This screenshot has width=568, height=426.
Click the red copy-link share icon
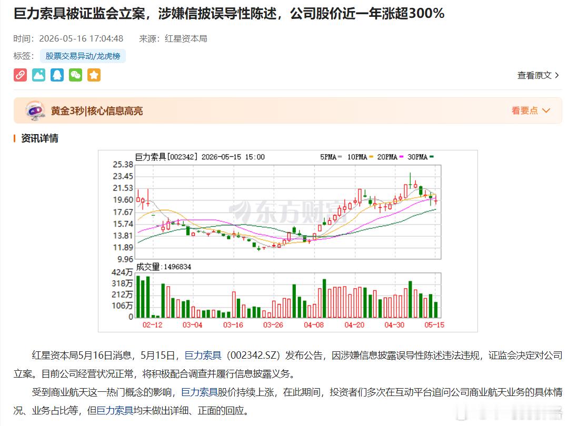[21, 75]
